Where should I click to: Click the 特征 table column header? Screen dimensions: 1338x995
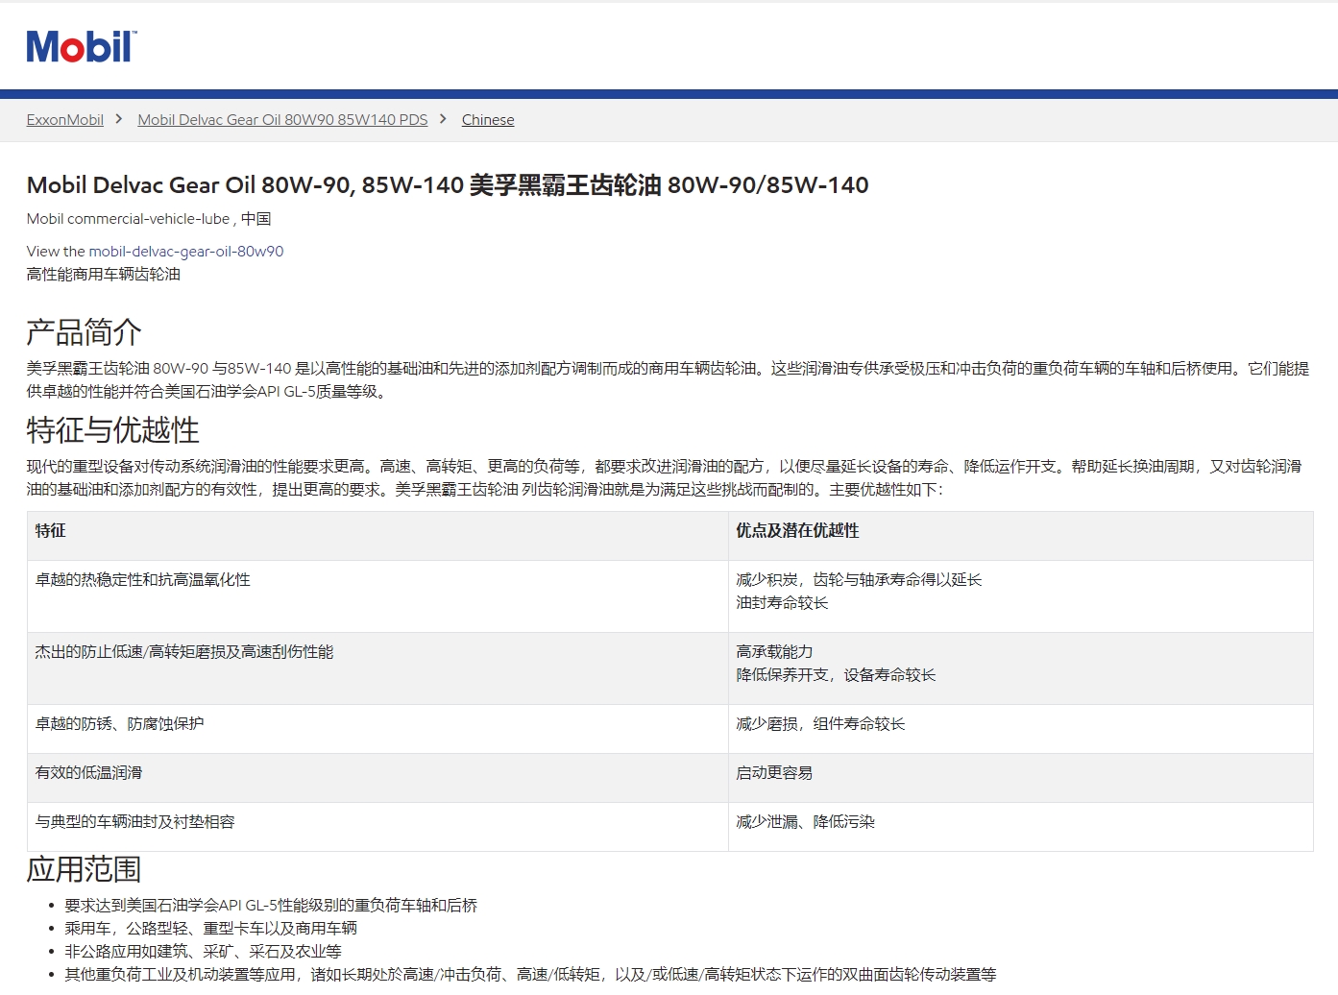click(x=377, y=536)
